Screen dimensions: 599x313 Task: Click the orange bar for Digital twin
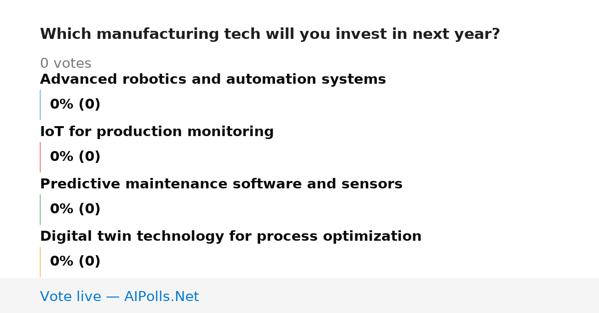point(40,262)
